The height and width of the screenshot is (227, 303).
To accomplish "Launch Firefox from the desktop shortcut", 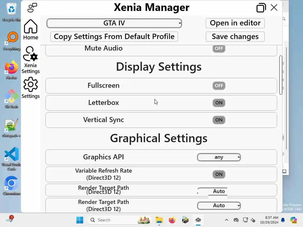I will coord(12,70).
